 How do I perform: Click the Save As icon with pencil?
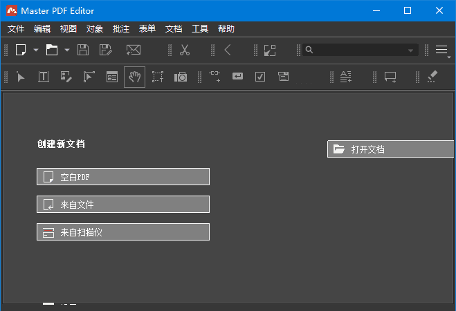106,50
